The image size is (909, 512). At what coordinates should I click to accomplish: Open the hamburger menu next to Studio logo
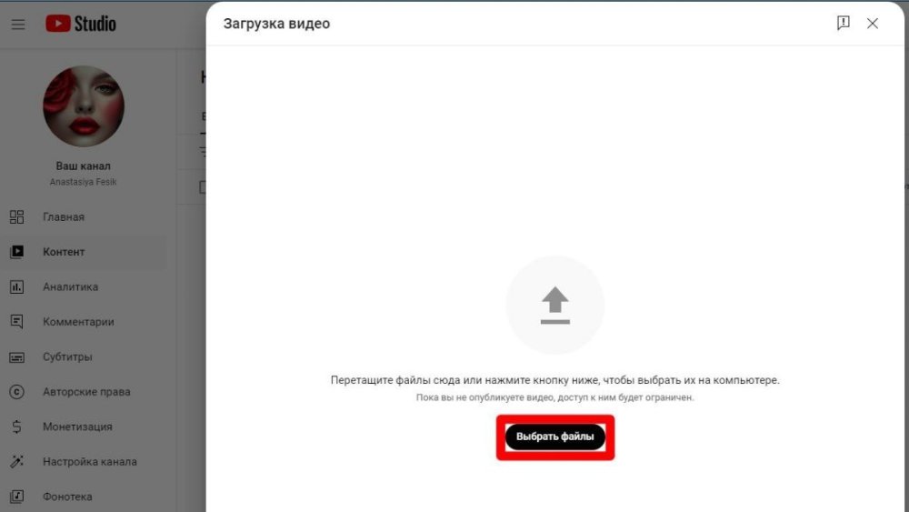click(18, 24)
